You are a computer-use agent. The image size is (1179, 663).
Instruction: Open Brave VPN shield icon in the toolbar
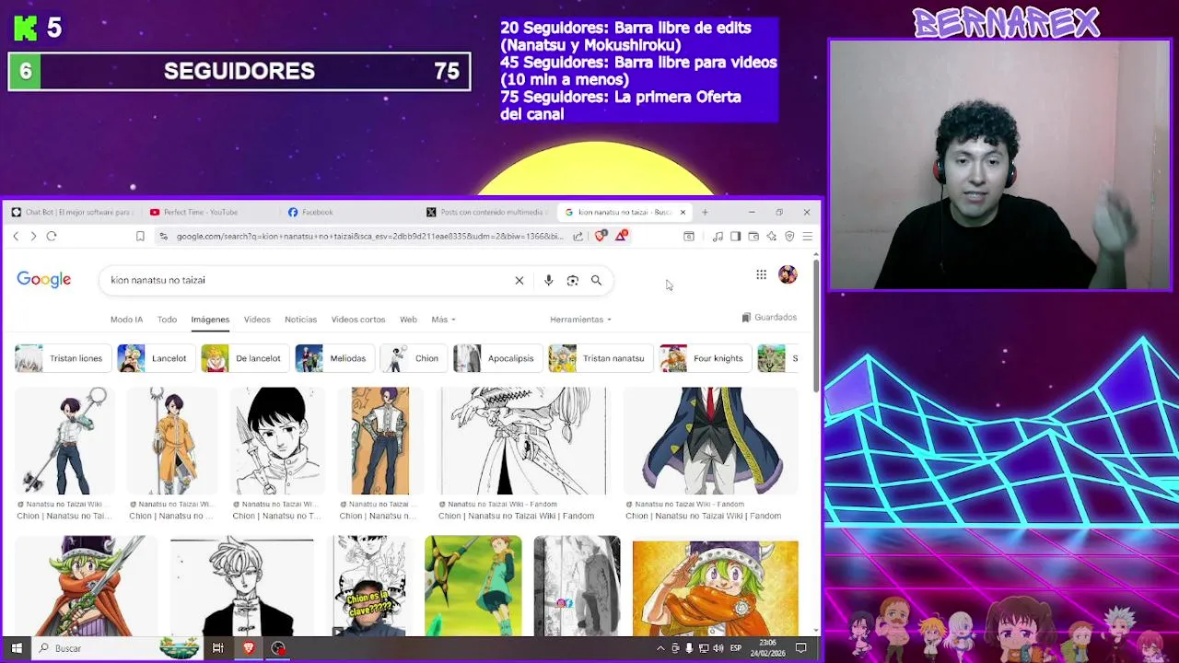[789, 237]
